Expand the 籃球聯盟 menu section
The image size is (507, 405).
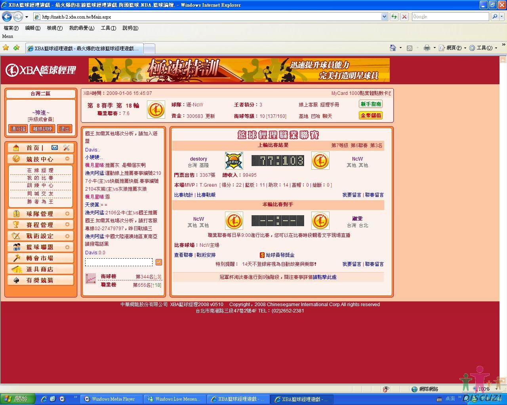[x=67, y=247]
